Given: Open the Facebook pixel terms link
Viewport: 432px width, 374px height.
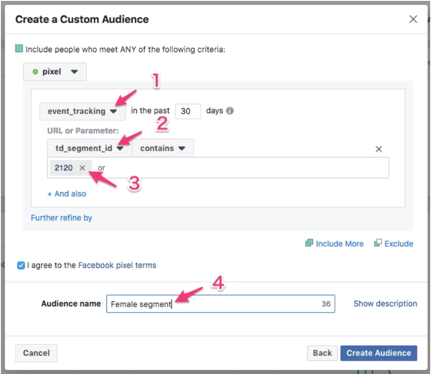Looking at the screenshot, I should click(117, 265).
